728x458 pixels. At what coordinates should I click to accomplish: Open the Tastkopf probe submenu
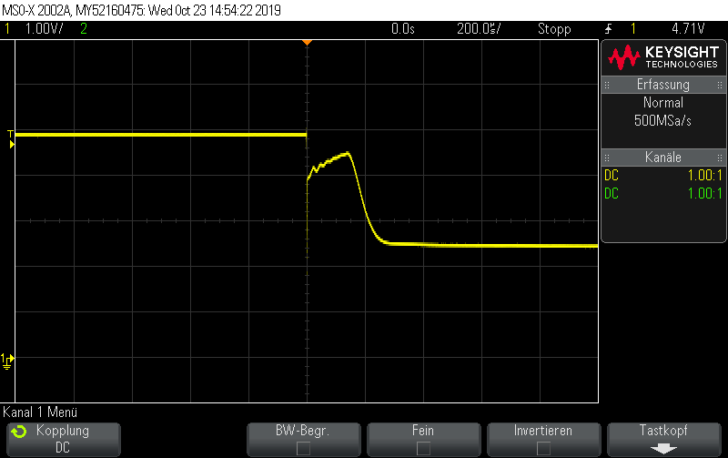[x=663, y=440]
